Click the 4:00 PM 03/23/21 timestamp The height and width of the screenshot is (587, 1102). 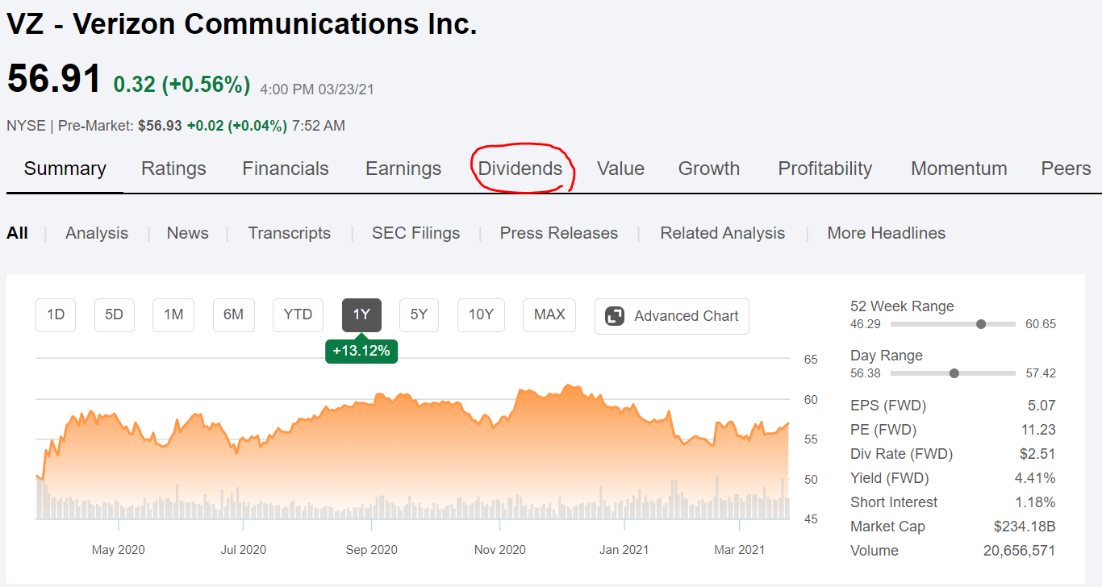point(317,90)
